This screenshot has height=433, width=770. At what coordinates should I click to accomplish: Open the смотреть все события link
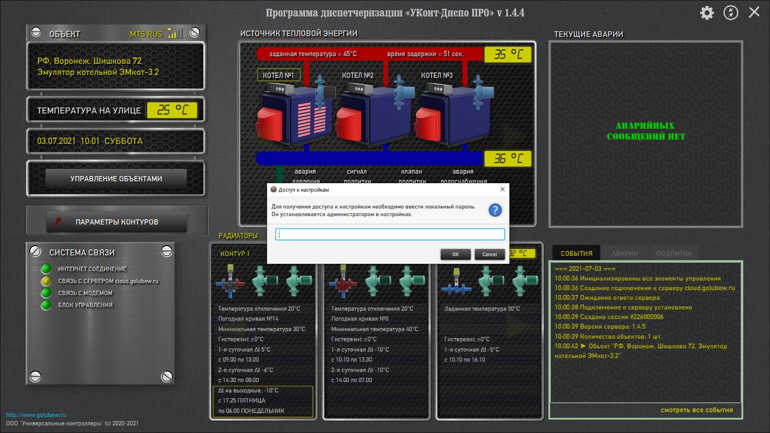click(x=697, y=410)
